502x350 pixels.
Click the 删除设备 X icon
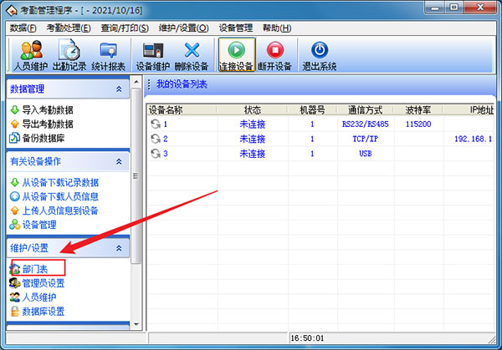(192, 50)
